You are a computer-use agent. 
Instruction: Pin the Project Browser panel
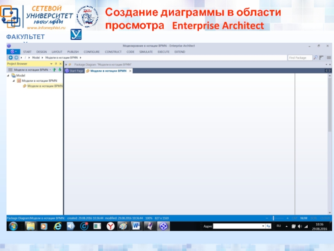[56, 64]
